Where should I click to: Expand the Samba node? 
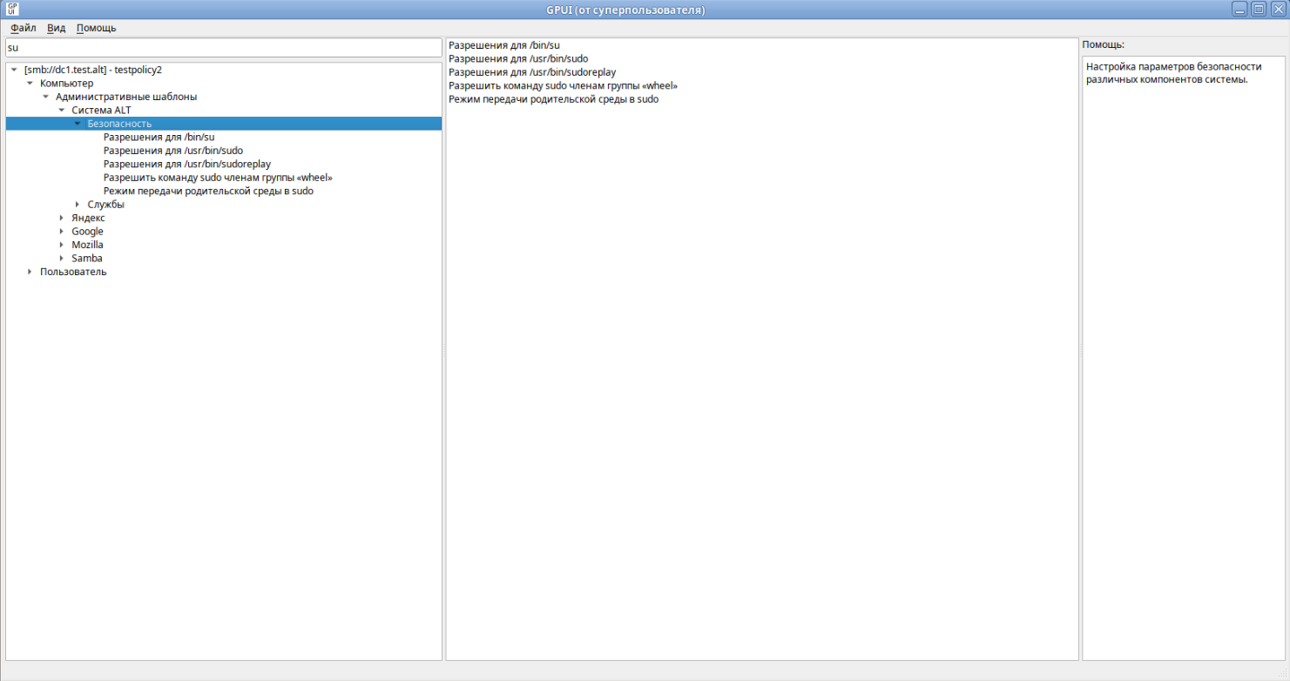61,259
